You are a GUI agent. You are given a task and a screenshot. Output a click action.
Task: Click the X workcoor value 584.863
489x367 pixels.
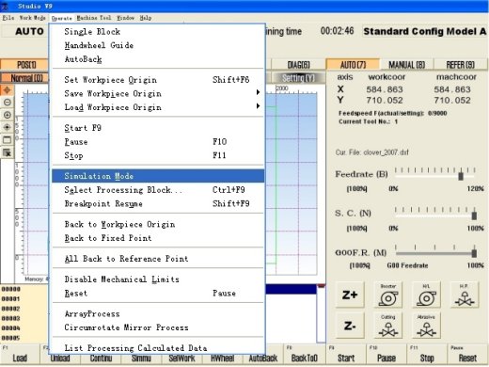coord(385,89)
